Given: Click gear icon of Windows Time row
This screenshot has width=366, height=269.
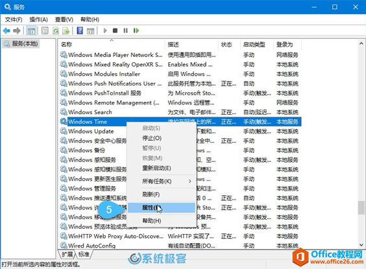Looking at the screenshot, I should click(x=64, y=121).
